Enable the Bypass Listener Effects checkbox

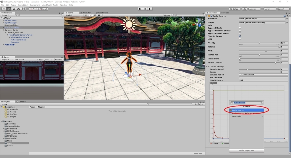tap(240, 31)
